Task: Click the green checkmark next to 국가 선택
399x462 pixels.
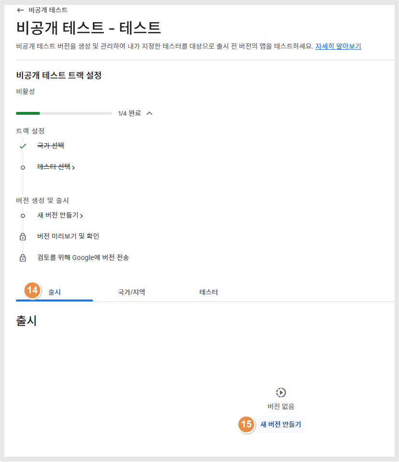Action: point(23,146)
